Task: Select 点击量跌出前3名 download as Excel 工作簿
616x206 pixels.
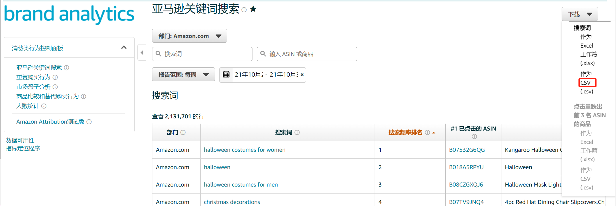Action: 589,146
